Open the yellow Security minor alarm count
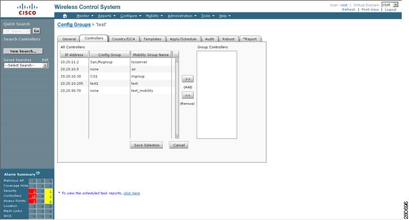 pos(48,191)
